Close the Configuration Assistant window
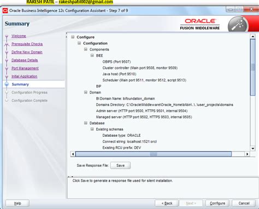Viewport: 259px width, 209px height. click(251, 9)
